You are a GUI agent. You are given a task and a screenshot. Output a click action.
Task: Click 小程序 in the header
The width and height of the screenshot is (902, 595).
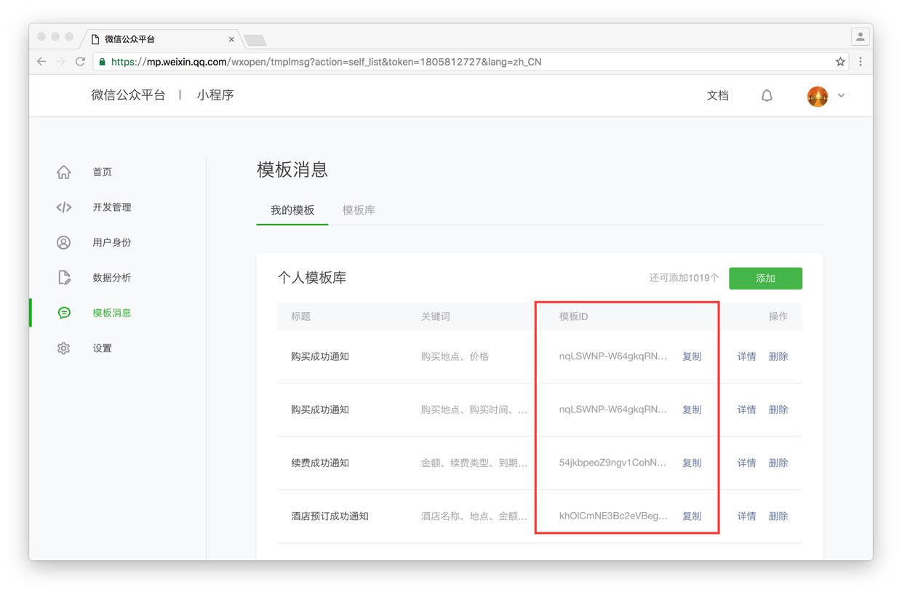click(215, 95)
